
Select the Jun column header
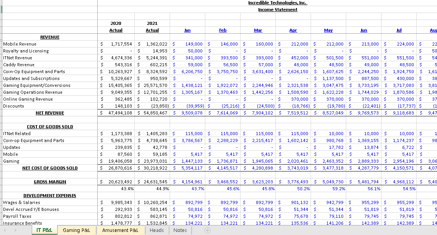[364, 30]
